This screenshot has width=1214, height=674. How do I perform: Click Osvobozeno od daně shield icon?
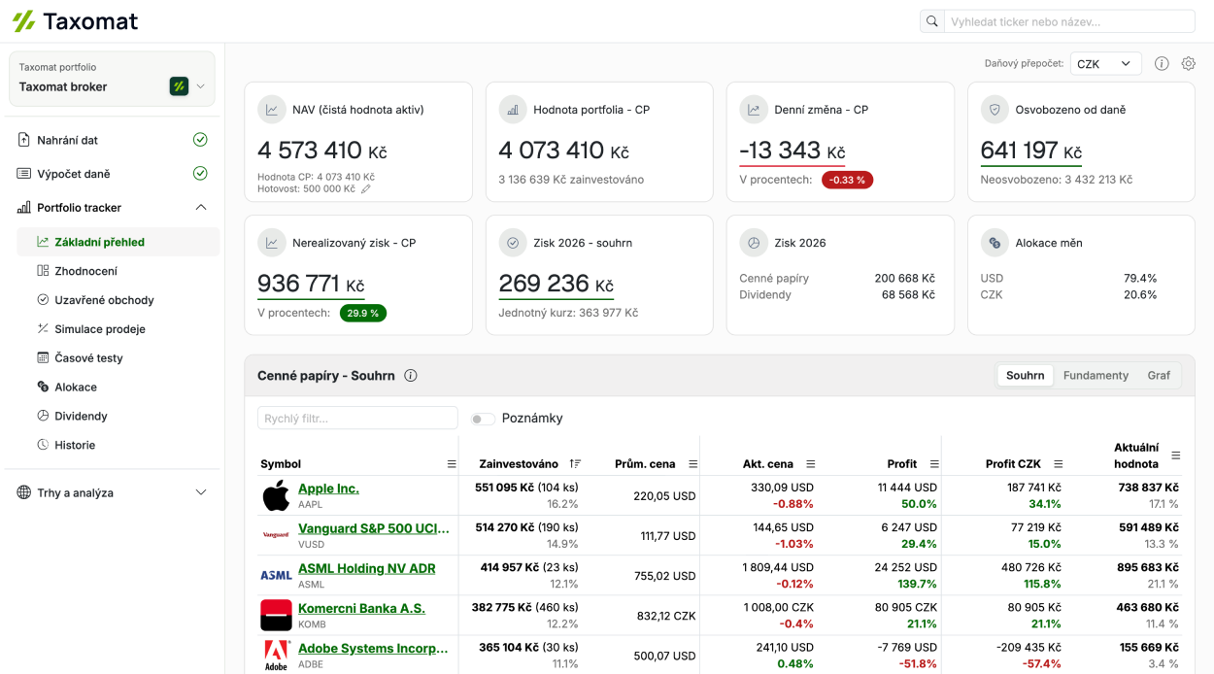tap(995, 110)
